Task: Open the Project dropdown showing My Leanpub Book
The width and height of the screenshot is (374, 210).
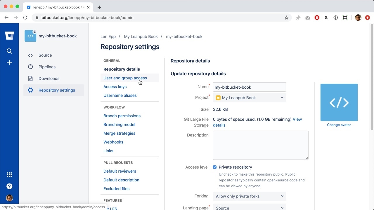Action: pos(250,98)
